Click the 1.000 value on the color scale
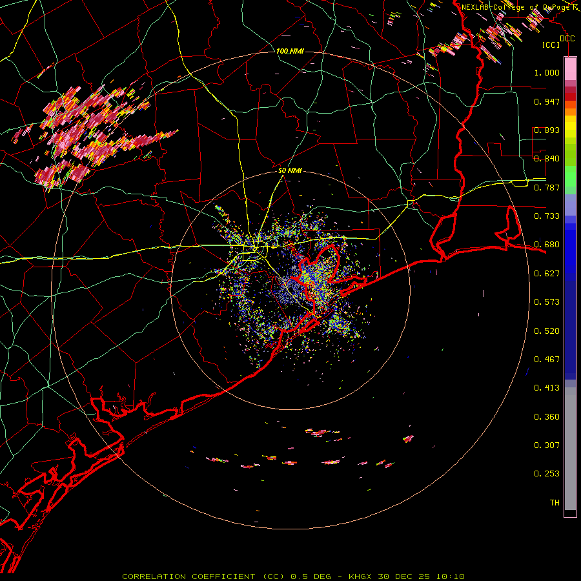The height and width of the screenshot is (581, 581). [x=547, y=72]
